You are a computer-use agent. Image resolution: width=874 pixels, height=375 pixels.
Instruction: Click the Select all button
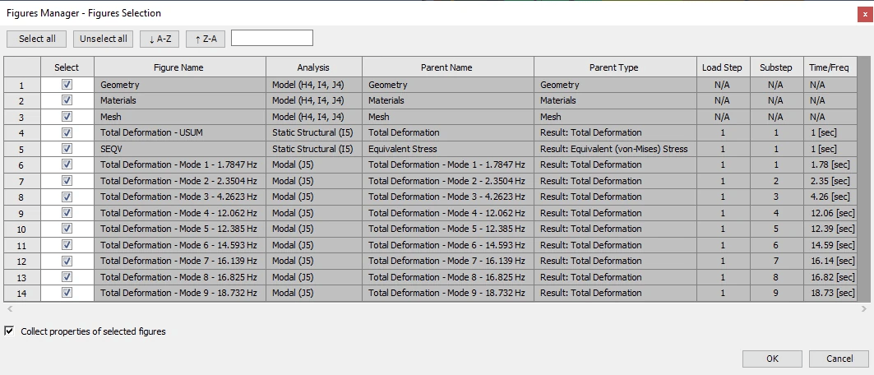(37, 39)
